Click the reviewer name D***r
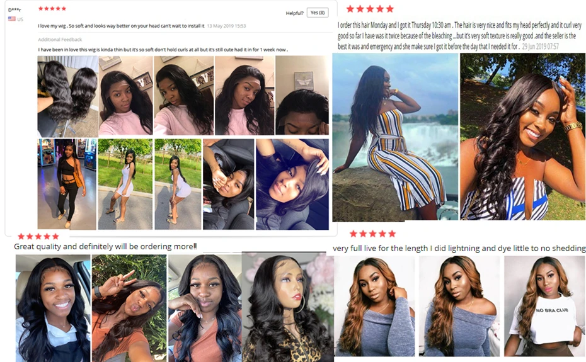Image resolution: width=586 pixels, height=362 pixels. click(14, 10)
